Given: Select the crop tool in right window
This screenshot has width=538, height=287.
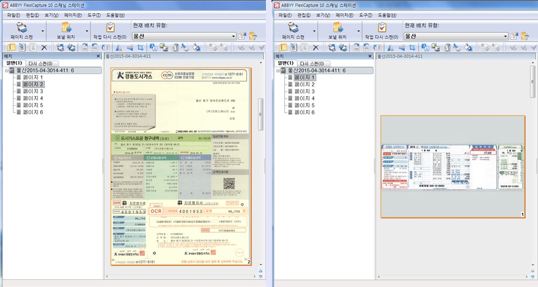Looking at the screenshot, I should 412,48.
